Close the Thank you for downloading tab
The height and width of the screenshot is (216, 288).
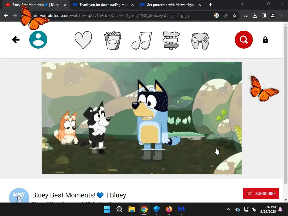[x=132, y=5]
